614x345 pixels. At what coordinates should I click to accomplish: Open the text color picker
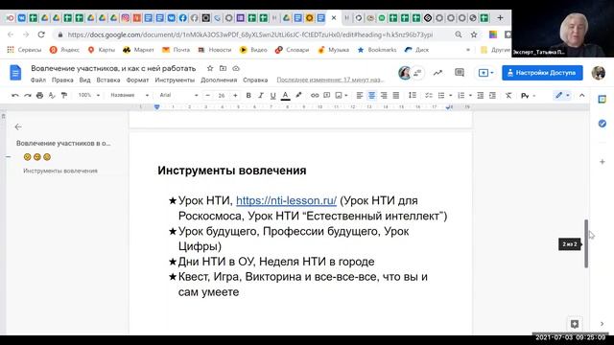click(286, 96)
